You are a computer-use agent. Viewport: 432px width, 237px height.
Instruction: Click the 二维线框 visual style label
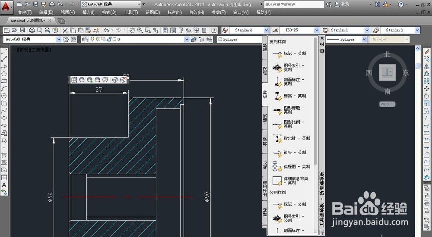[x=41, y=50]
